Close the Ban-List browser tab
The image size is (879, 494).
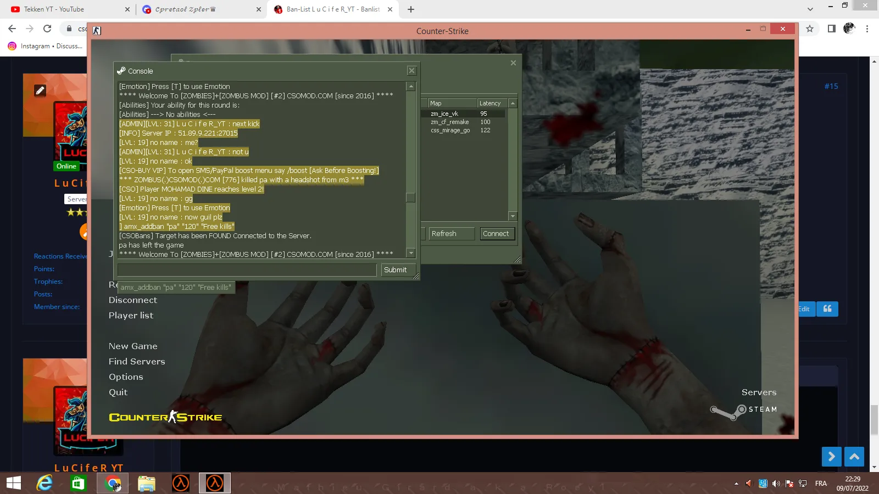(390, 9)
